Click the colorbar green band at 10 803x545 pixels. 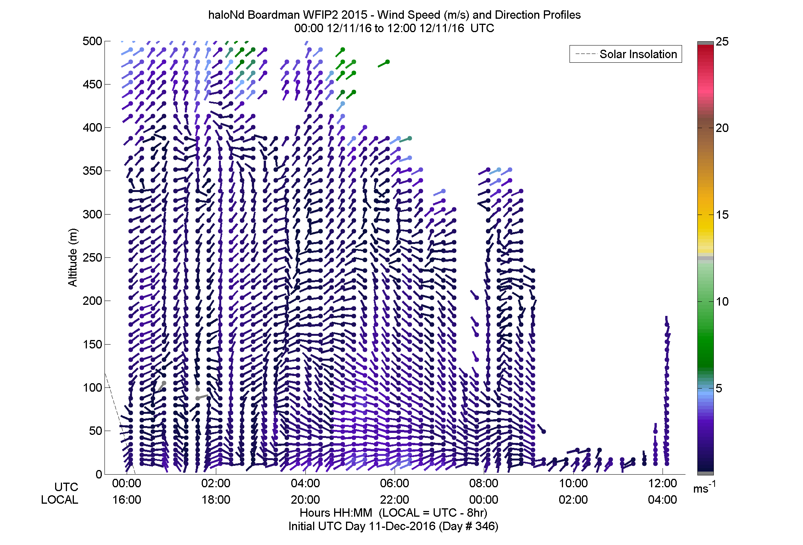coord(705,301)
